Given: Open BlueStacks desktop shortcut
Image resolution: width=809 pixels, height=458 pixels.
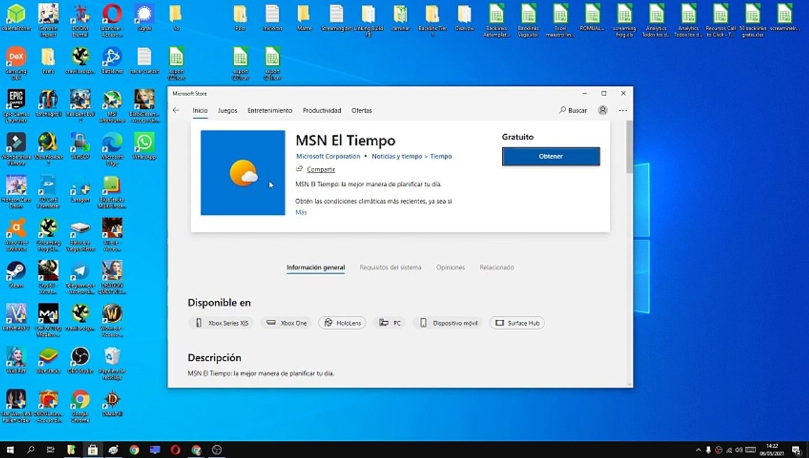Looking at the screenshot, I should pos(48,360).
